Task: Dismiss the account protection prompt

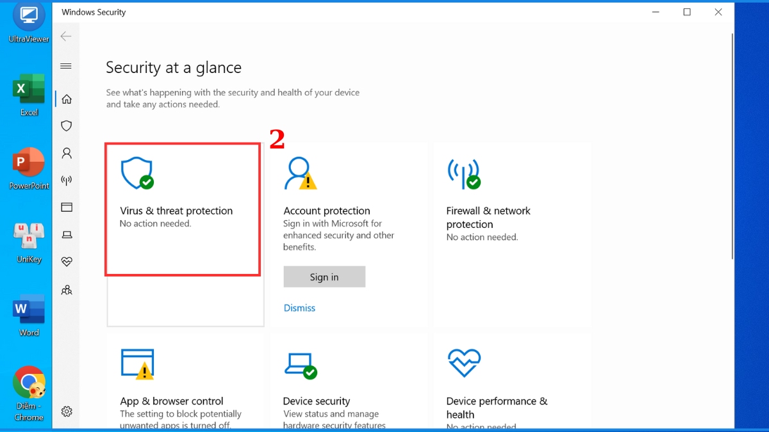Action: click(299, 308)
